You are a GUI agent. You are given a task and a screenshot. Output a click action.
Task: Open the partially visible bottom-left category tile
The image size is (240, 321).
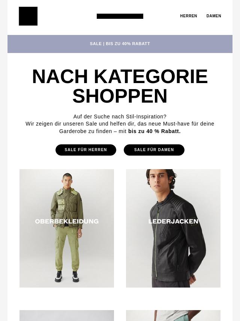point(67,315)
